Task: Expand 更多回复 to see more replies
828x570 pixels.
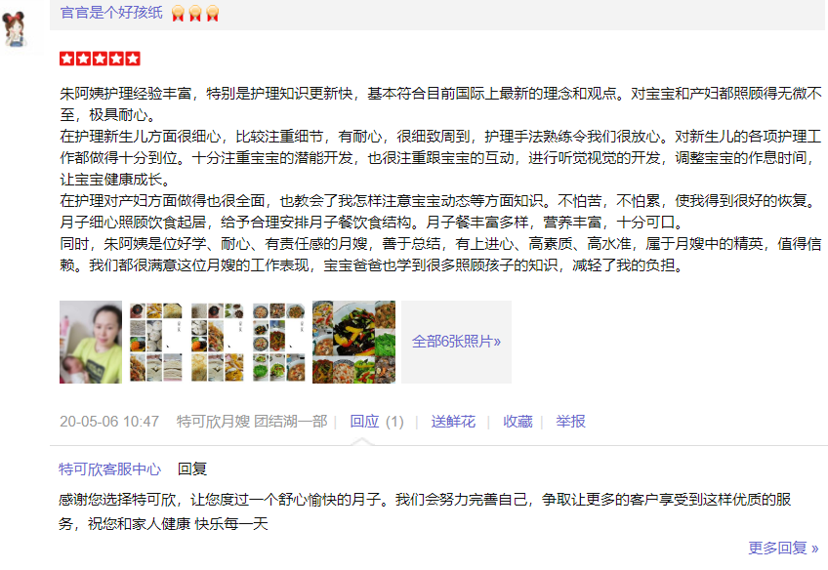Action: pos(783,548)
